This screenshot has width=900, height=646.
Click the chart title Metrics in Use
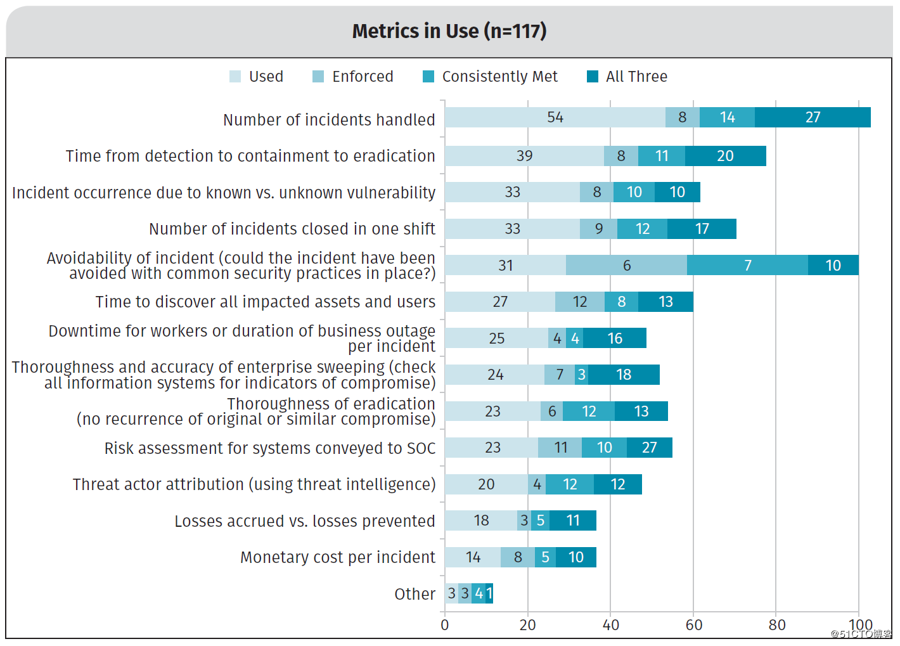449,31
